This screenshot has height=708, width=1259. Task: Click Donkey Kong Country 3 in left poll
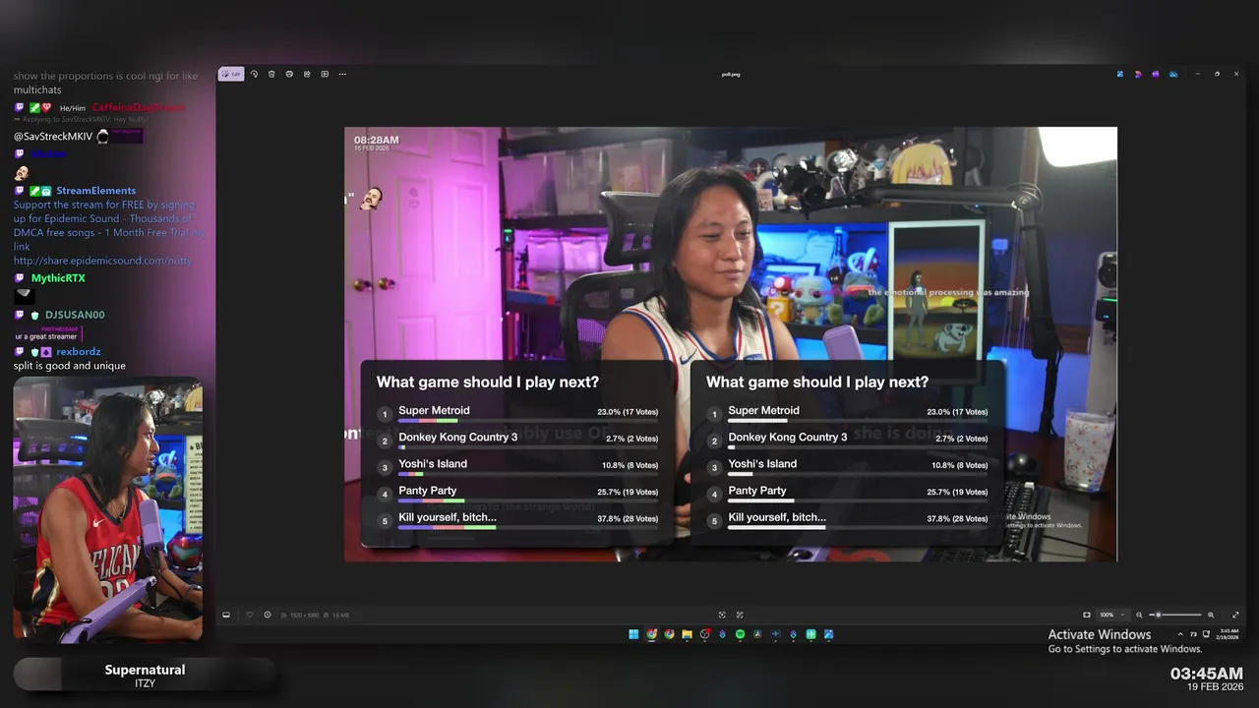[x=457, y=438]
